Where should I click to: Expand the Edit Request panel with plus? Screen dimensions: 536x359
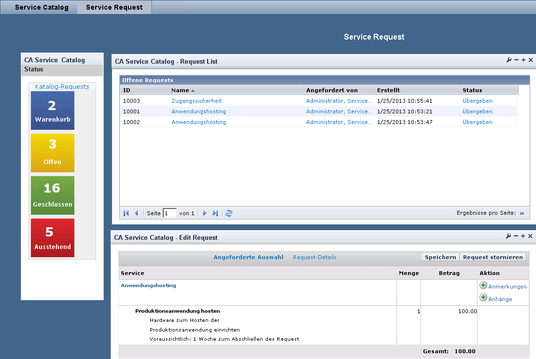(x=523, y=236)
